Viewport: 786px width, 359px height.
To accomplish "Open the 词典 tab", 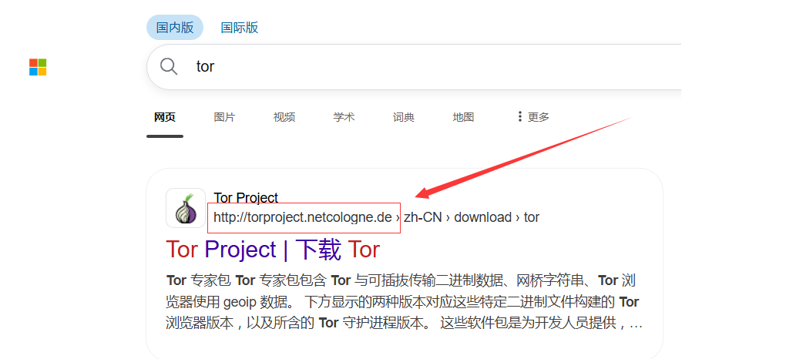I will [x=404, y=117].
